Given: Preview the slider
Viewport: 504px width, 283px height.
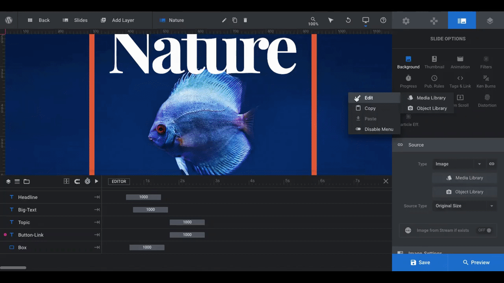Looking at the screenshot, I should [x=476, y=263].
